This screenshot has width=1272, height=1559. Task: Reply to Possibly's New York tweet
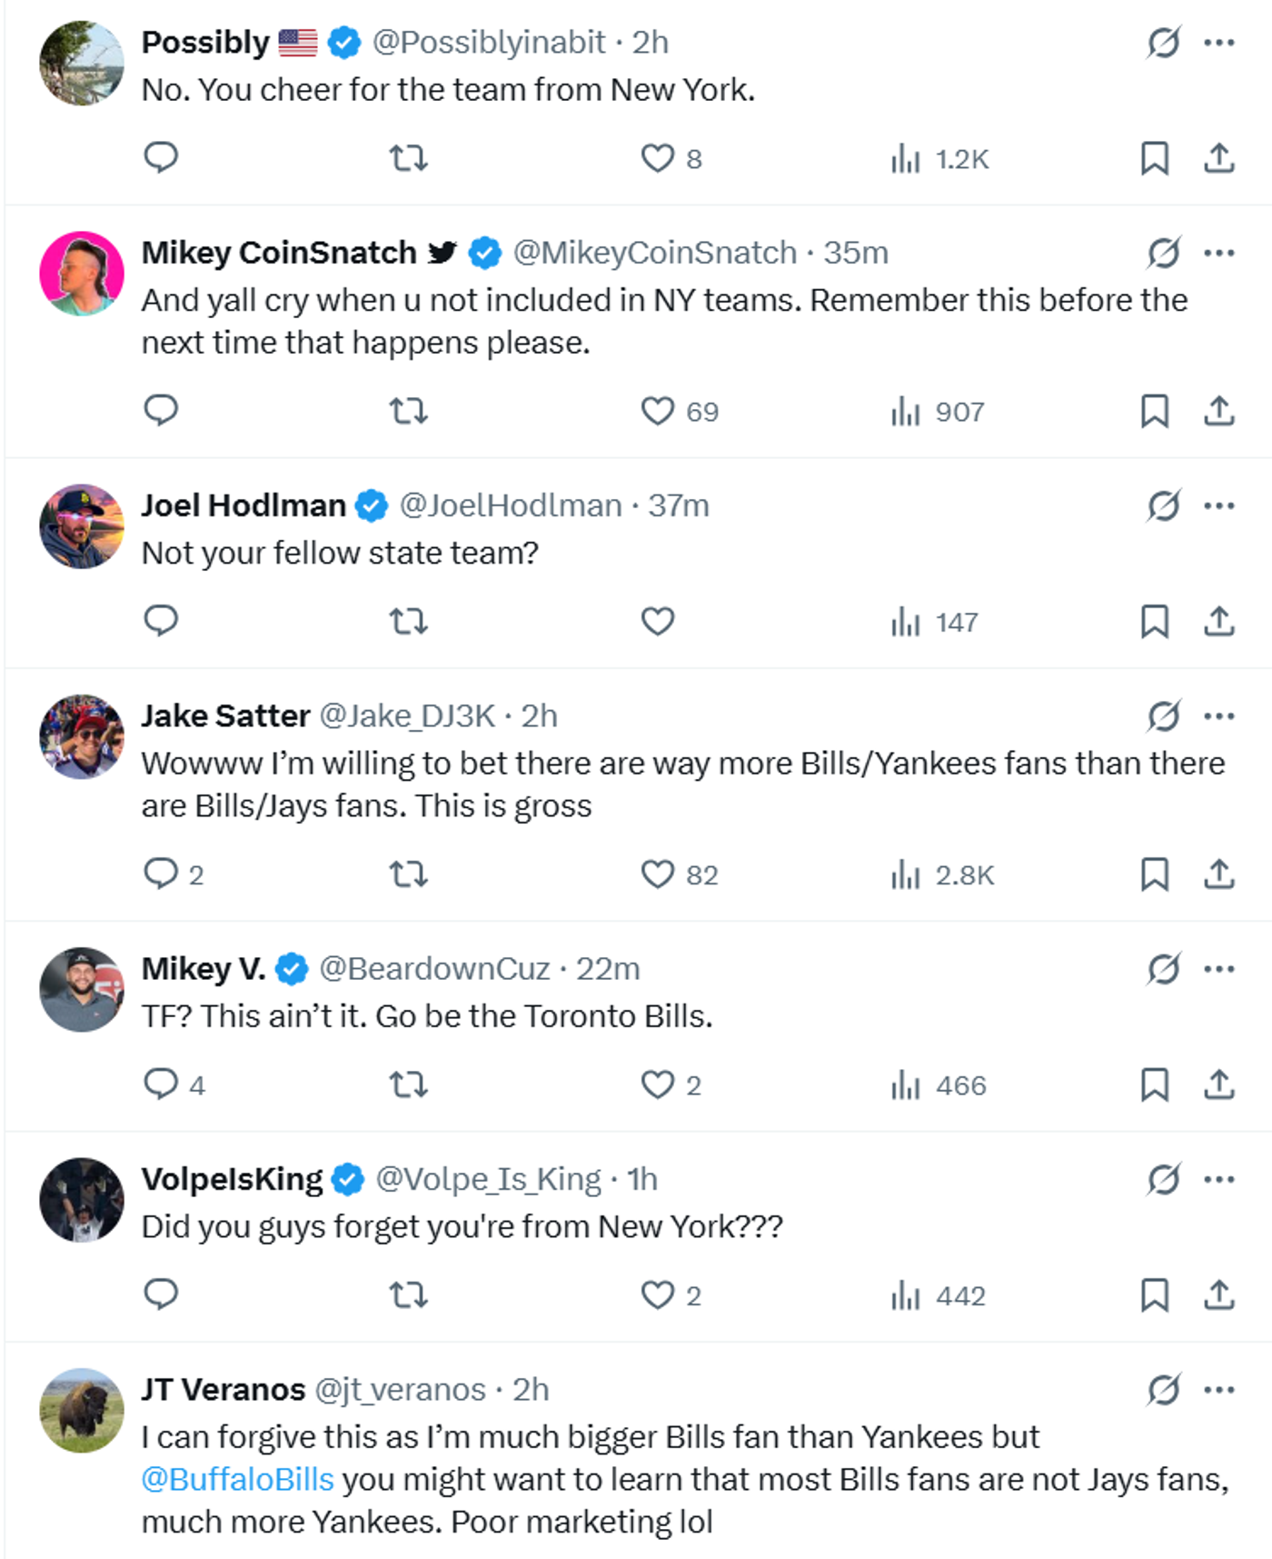pos(161,158)
